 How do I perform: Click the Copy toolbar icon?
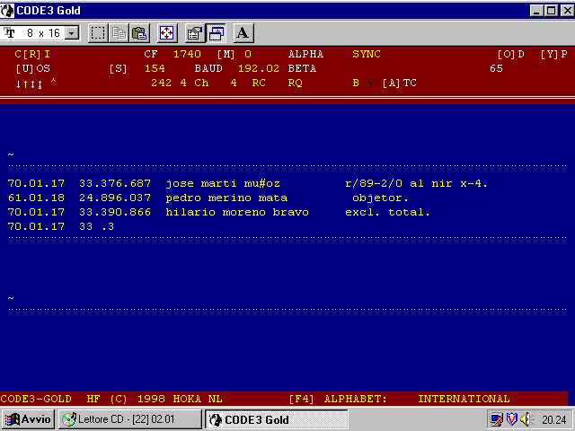coord(119,33)
